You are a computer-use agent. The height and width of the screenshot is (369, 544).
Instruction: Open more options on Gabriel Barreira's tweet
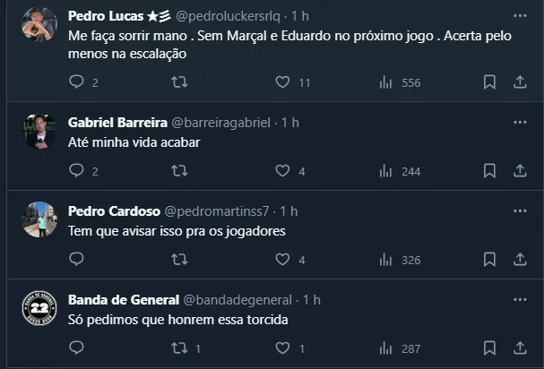pyautogui.click(x=520, y=122)
